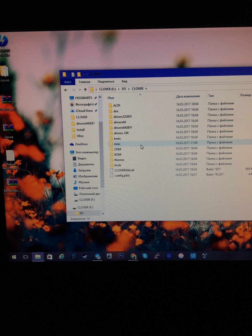Launch iTunes from the taskbar

click(181, 255)
